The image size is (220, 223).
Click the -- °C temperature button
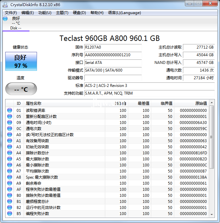21,89
